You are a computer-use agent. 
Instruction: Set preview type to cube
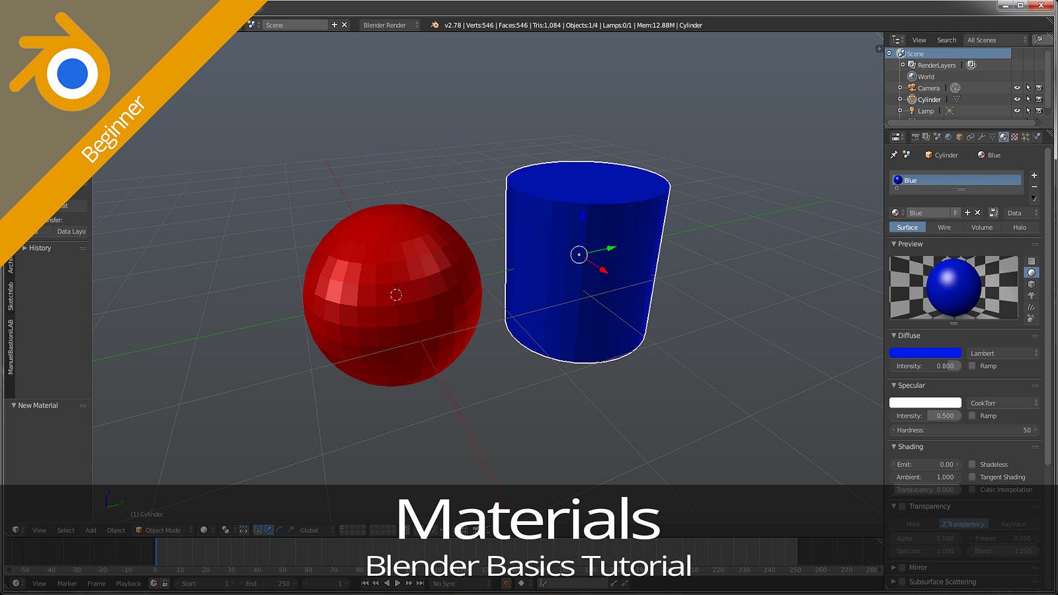click(x=1031, y=284)
